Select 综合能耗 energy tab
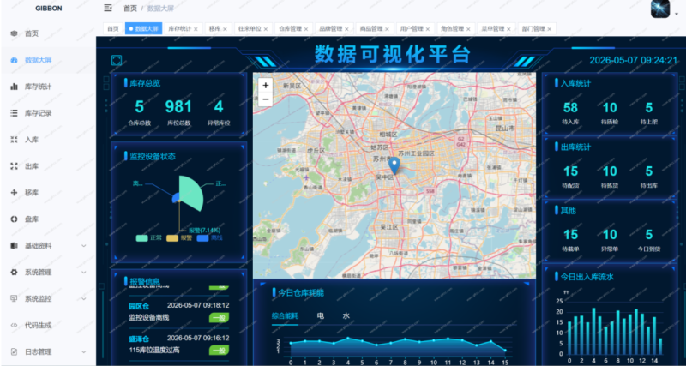The image size is (686, 366). coord(285,315)
